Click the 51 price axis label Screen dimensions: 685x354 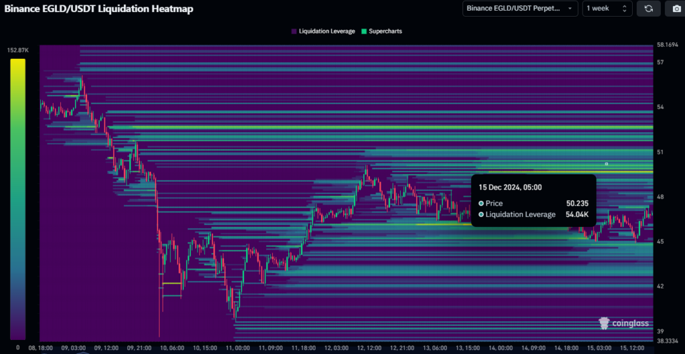[x=660, y=152]
